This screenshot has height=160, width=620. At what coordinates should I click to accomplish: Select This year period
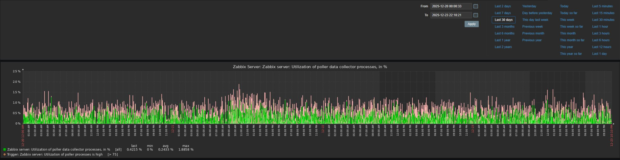pos(566,47)
